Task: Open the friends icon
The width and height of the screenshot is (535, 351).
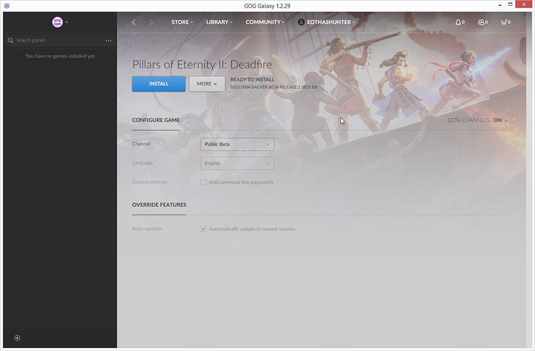Action: click(483, 22)
